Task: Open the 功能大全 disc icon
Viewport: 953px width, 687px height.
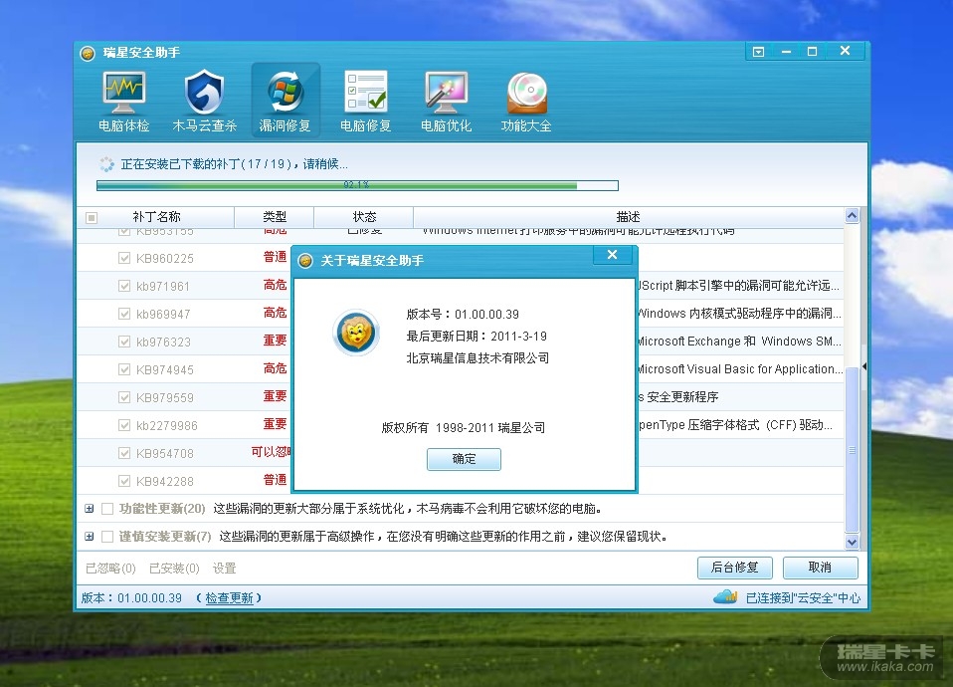Action: 526,101
